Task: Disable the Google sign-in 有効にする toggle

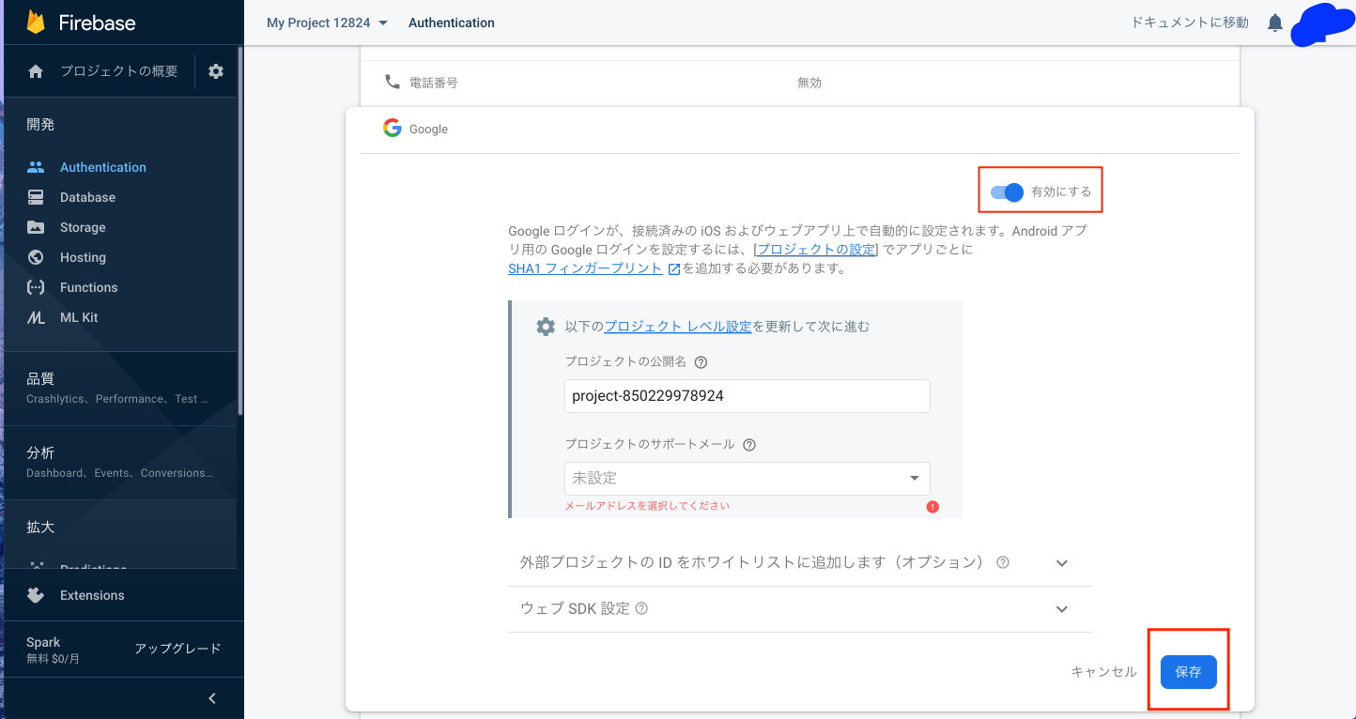Action: [x=1005, y=191]
